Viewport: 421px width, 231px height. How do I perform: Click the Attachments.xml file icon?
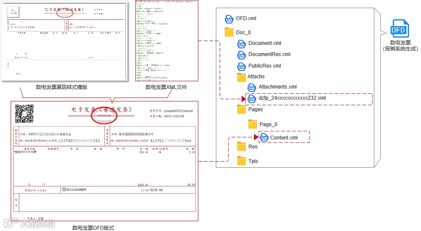[x=251, y=87]
